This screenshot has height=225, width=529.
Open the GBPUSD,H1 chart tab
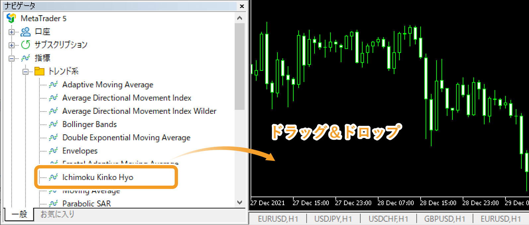[x=444, y=219]
